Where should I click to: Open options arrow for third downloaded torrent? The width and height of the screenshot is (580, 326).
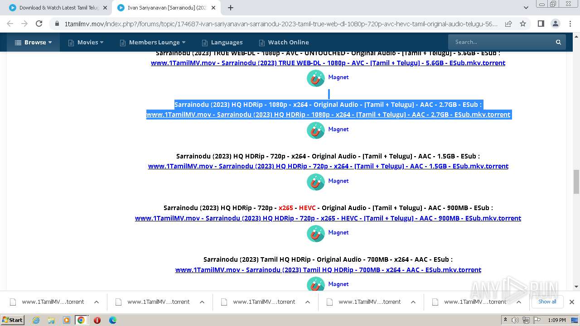coord(308,302)
